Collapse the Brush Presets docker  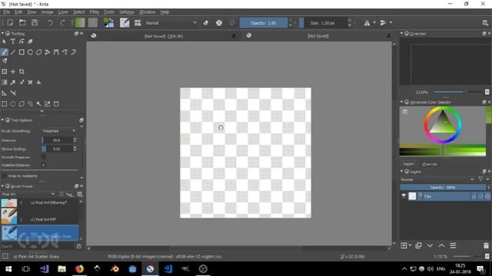(2, 186)
